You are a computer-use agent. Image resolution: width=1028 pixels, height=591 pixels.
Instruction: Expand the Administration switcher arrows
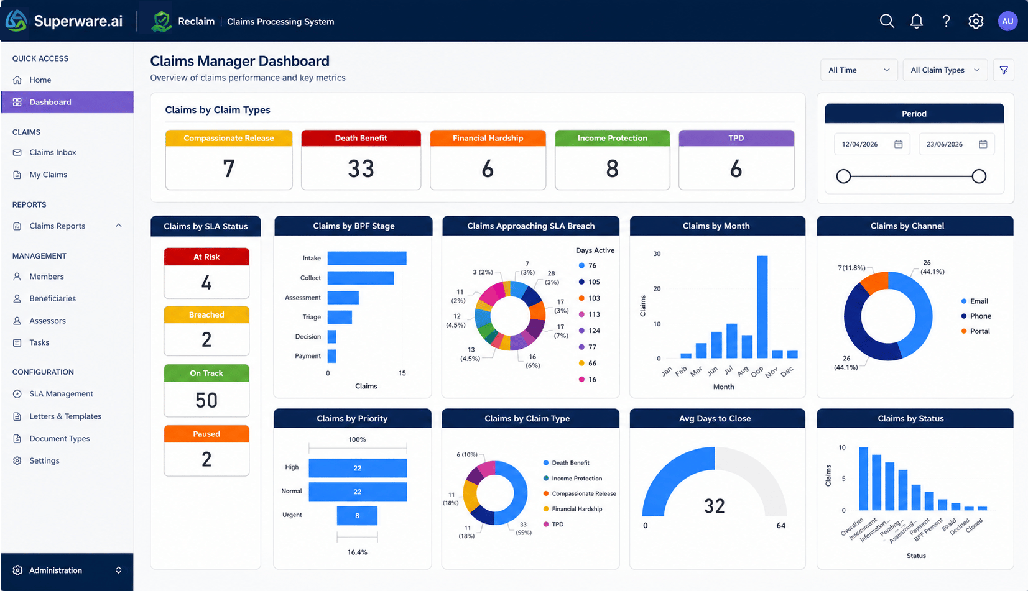pyautogui.click(x=118, y=570)
